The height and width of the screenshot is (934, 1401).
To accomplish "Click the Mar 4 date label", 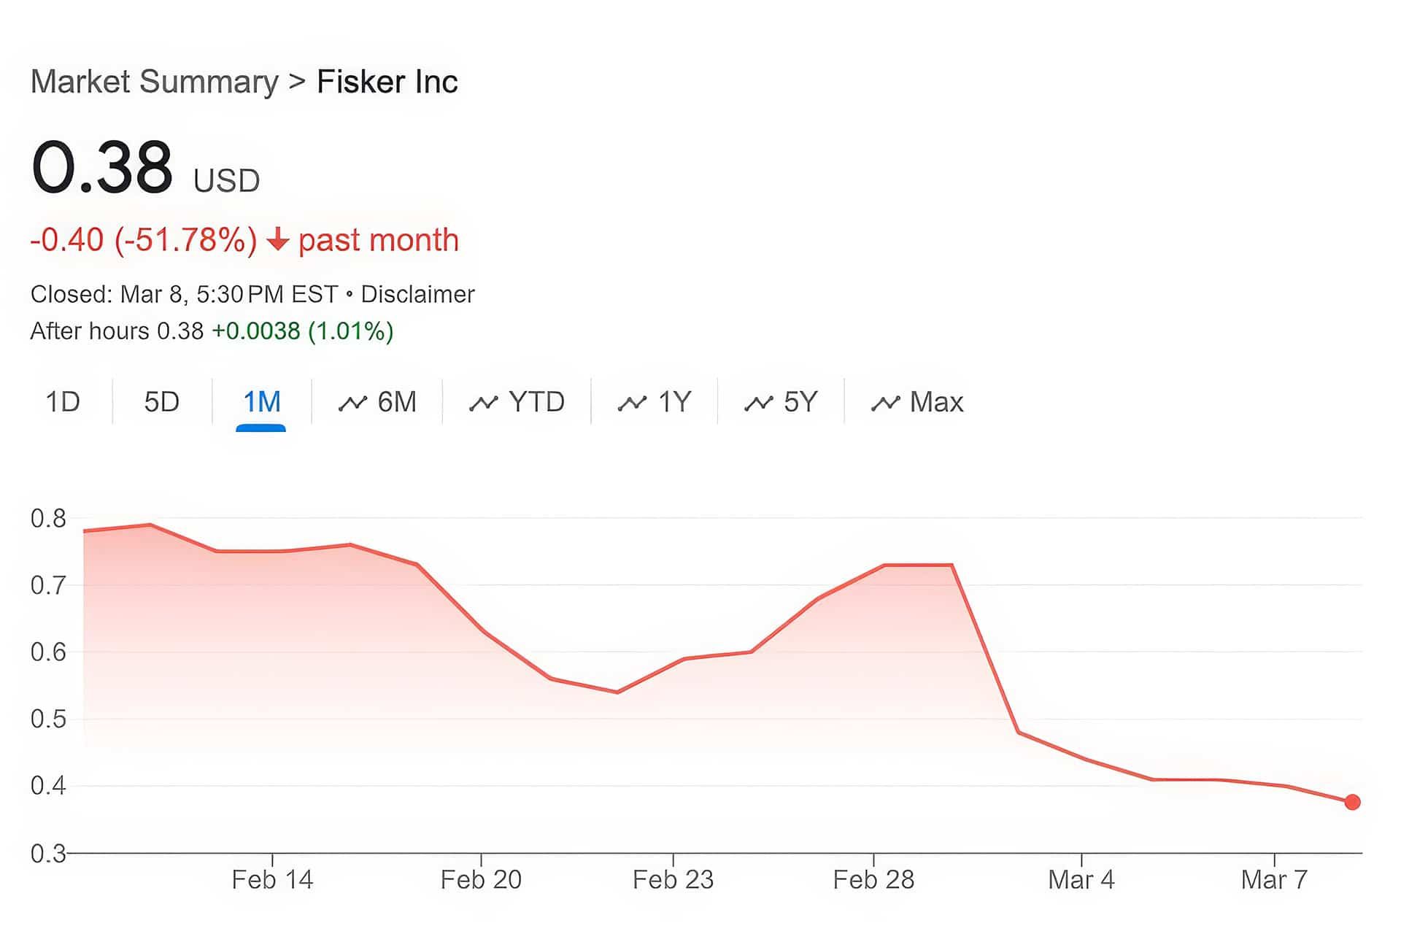I will click(x=1081, y=879).
